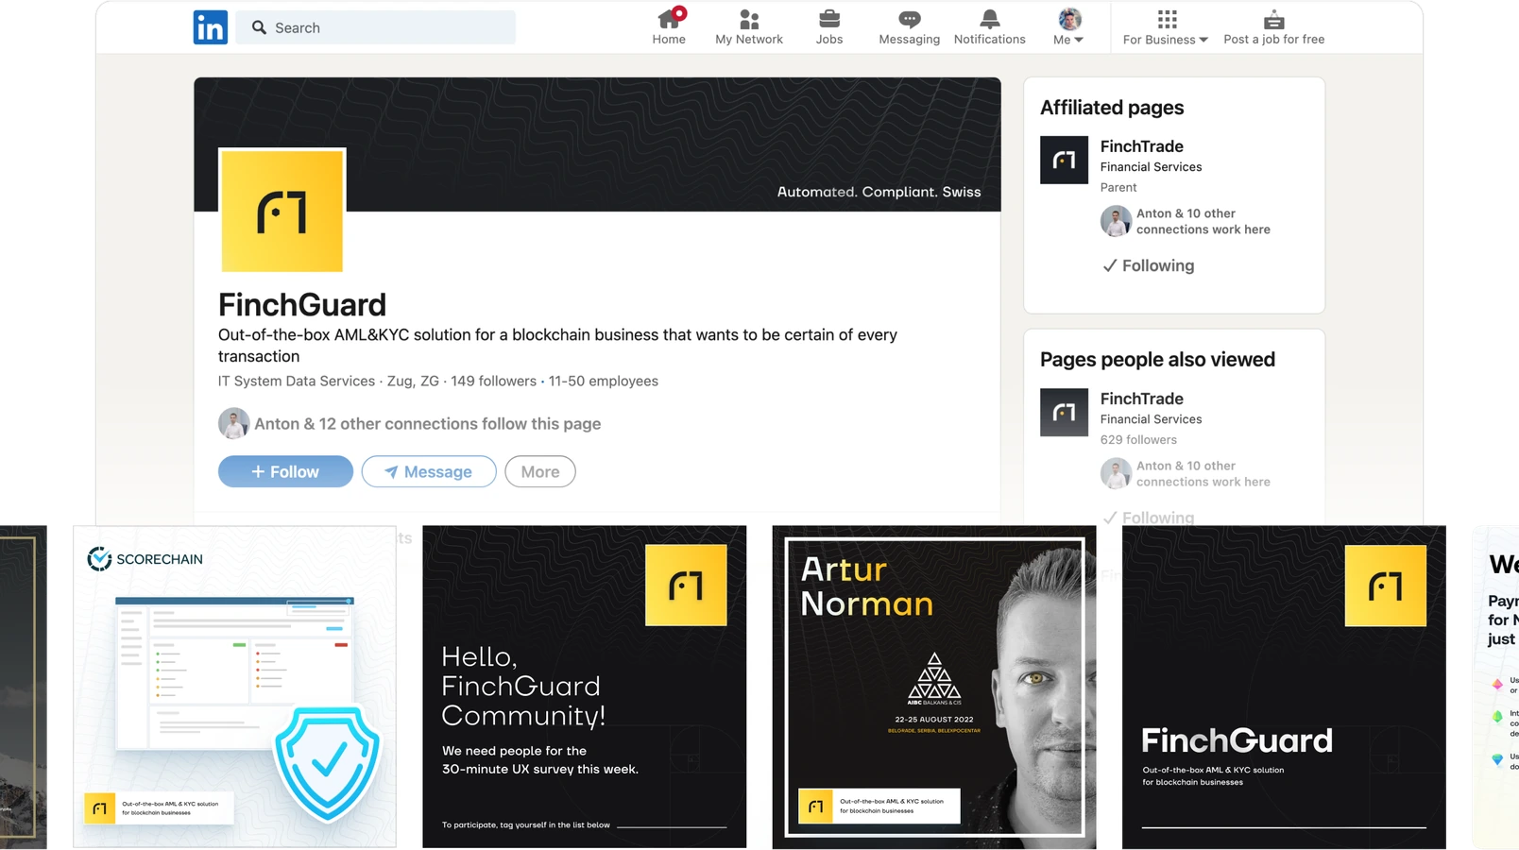
Task: Toggle Following for affiliated FinchTrade
Action: [1149, 265]
